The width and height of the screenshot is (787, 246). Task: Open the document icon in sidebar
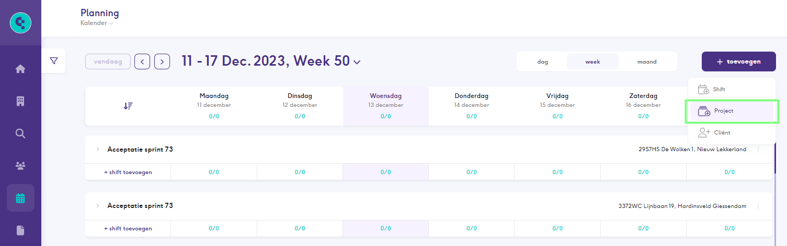pyautogui.click(x=20, y=230)
